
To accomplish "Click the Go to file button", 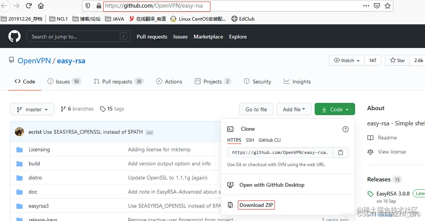I will tap(256, 109).
